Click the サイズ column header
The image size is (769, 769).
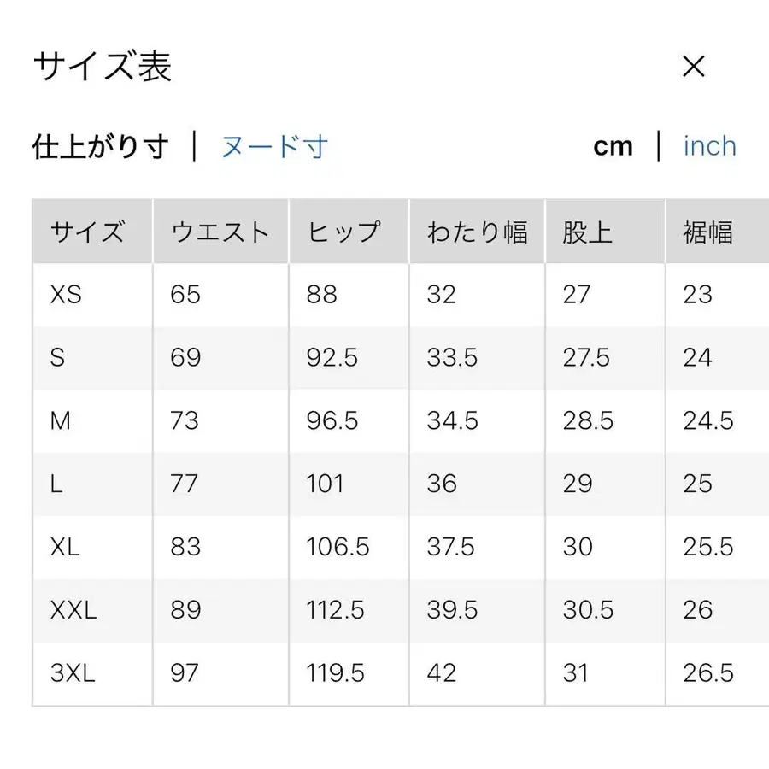[x=89, y=231]
